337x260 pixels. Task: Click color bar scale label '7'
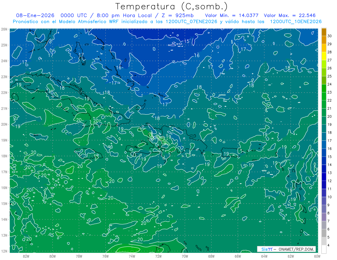coord(329,221)
